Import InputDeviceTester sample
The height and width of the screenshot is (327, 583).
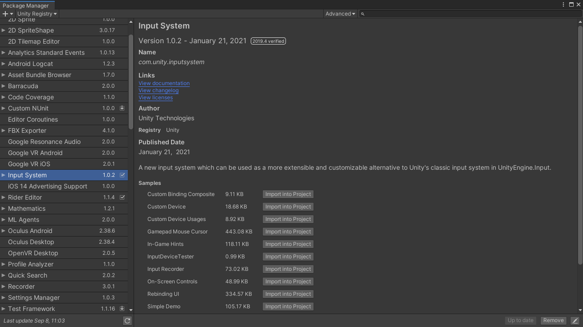click(288, 257)
